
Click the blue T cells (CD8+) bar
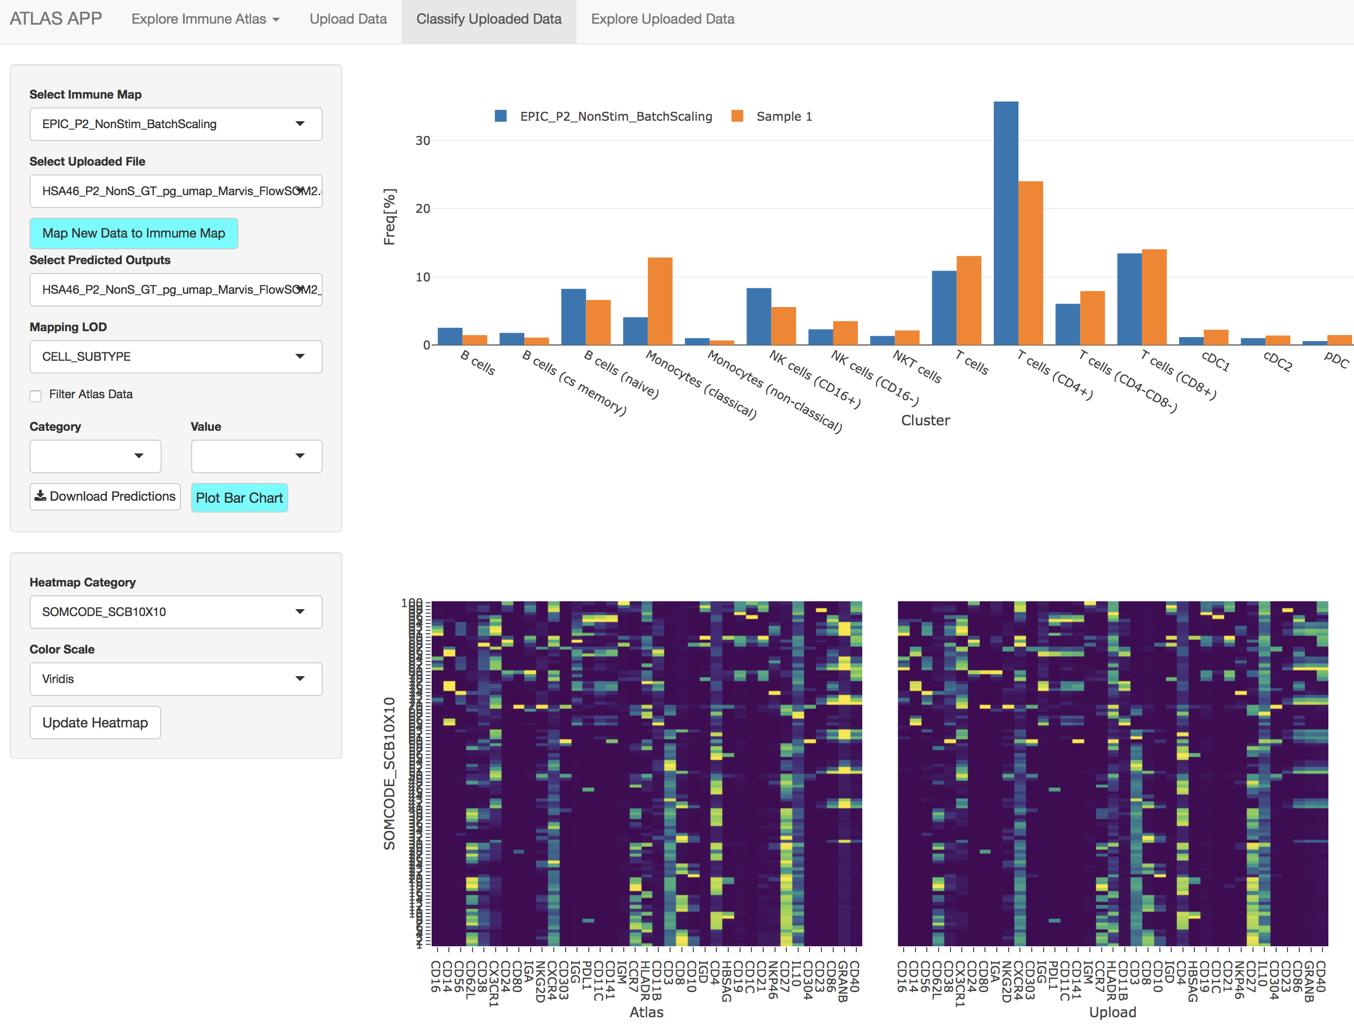pyautogui.click(x=1129, y=299)
